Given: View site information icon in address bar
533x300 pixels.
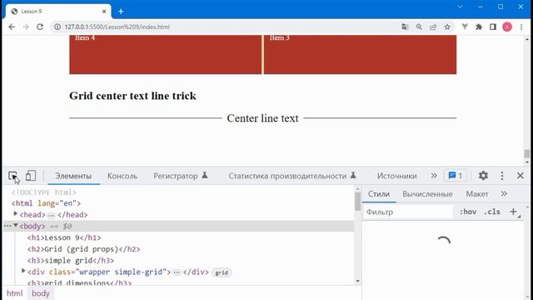Looking at the screenshot, I should click(57, 27).
